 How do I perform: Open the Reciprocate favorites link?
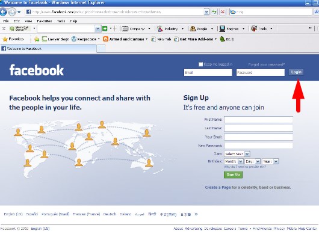tap(85, 39)
